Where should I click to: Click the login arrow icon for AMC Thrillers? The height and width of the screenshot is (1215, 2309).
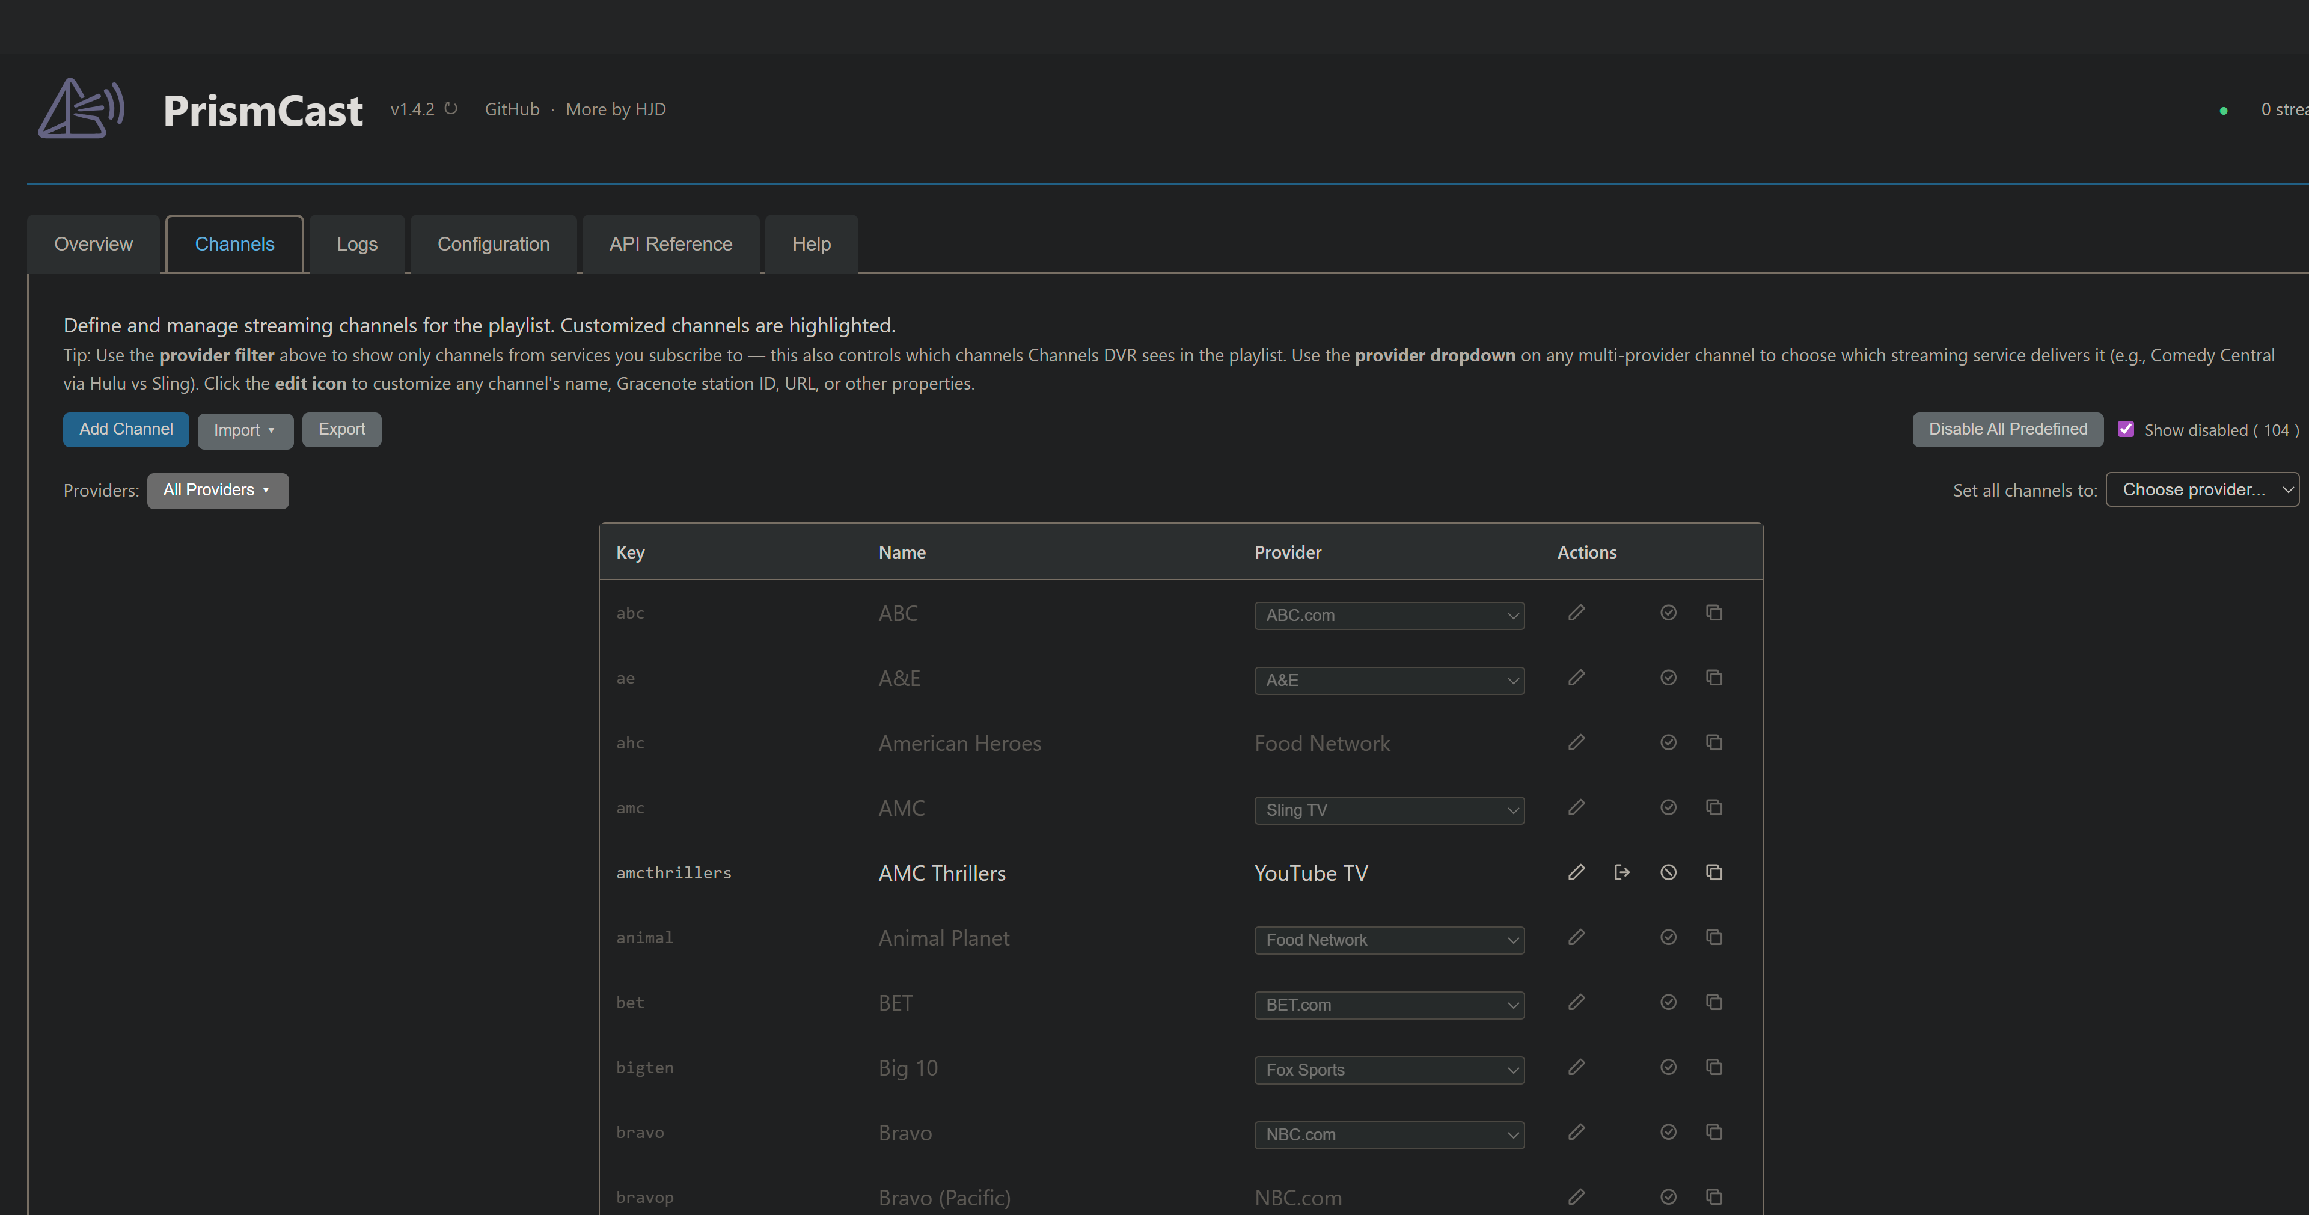[1621, 872]
